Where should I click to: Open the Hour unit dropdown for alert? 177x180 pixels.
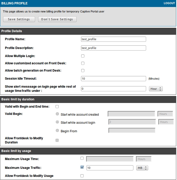pos(156,89)
